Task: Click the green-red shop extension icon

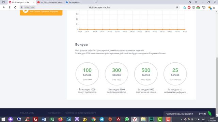Action: click(x=198, y=7)
